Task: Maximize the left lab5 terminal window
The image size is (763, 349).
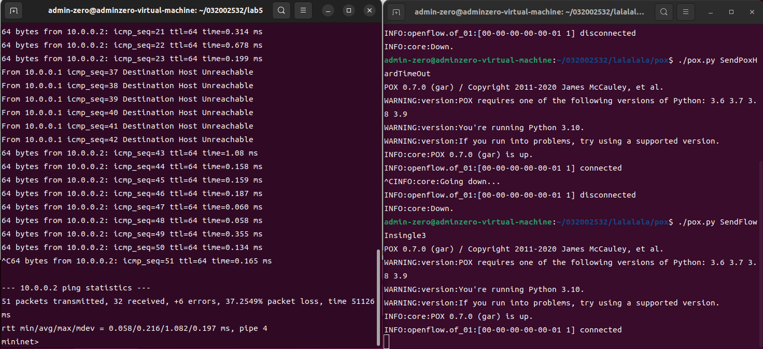Action: 349,10
